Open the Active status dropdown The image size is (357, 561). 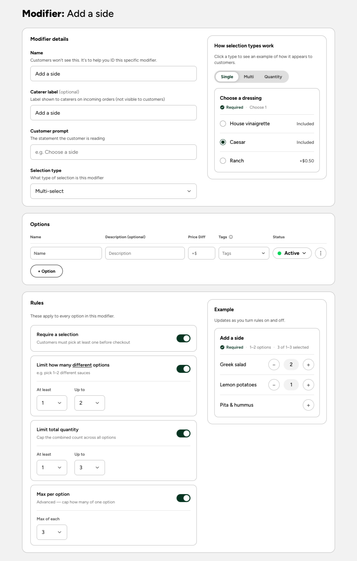(292, 253)
